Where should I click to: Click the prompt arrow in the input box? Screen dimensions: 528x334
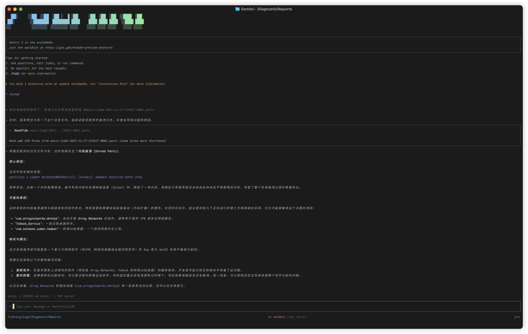[10, 306]
